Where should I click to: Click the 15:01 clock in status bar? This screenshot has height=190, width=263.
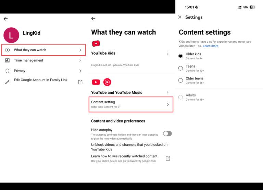[x=189, y=7]
